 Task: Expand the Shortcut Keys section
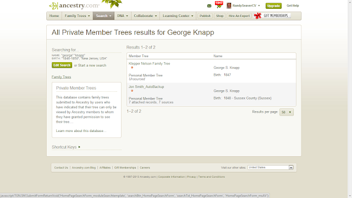point(66,147)
